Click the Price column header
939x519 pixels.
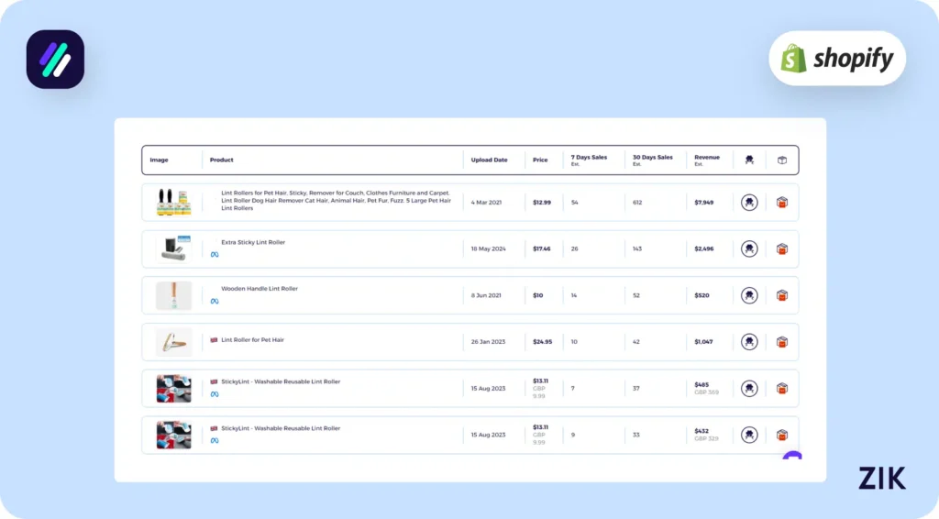(x=540, y=160)
